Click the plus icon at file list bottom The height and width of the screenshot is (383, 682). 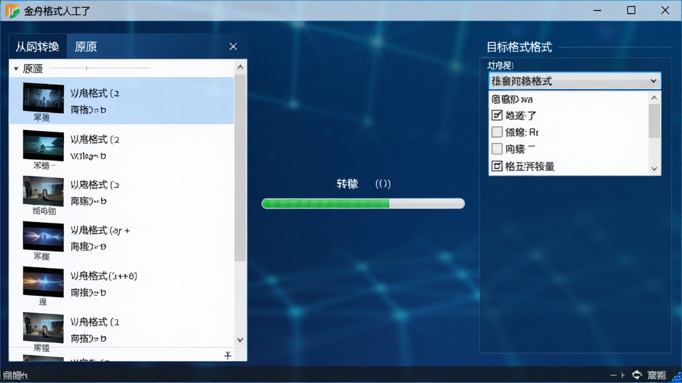click(x=228, y=356)
